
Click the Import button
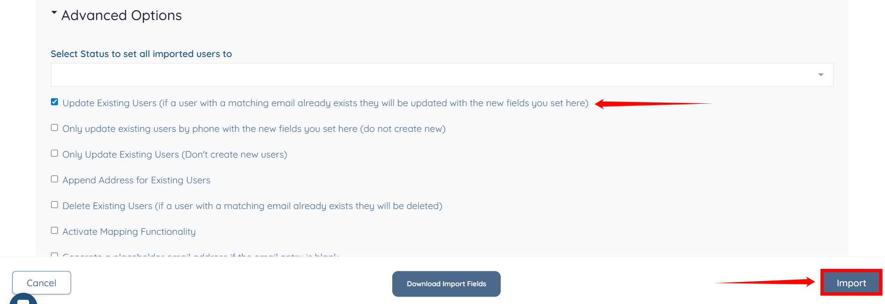pyautogui.click(x=851, y=283)
